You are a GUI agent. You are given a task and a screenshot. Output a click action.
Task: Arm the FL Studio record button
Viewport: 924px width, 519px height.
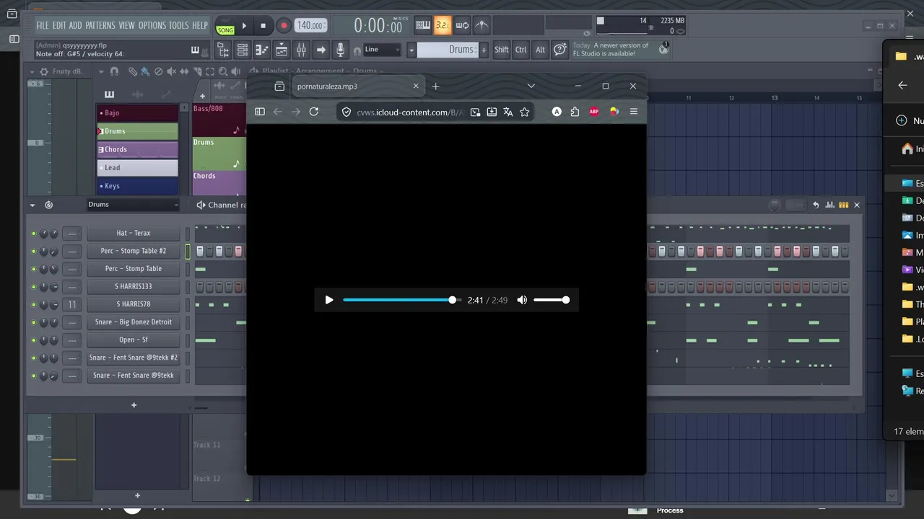(284, 25)
